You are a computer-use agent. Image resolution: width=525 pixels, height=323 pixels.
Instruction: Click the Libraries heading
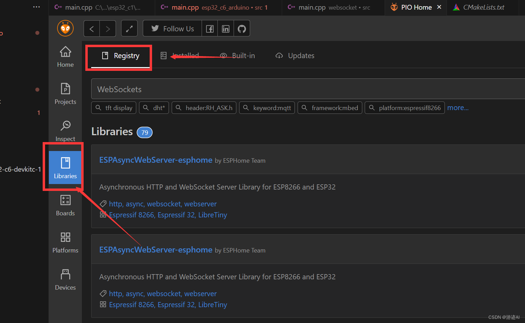(x=112, y=131)
